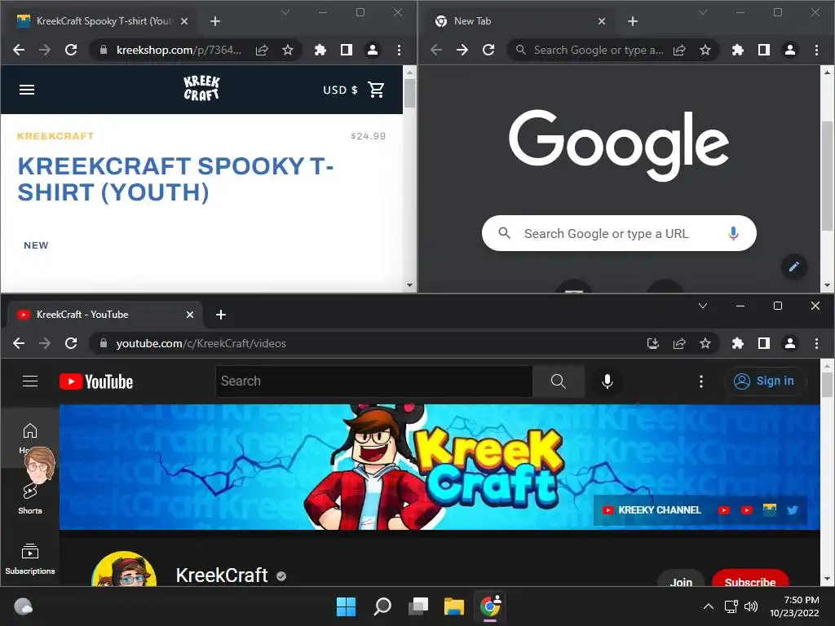Open tab search in New Tab window
Viewport: 835px width, 626px height.
pyautogui.click(x=703, y=12)
